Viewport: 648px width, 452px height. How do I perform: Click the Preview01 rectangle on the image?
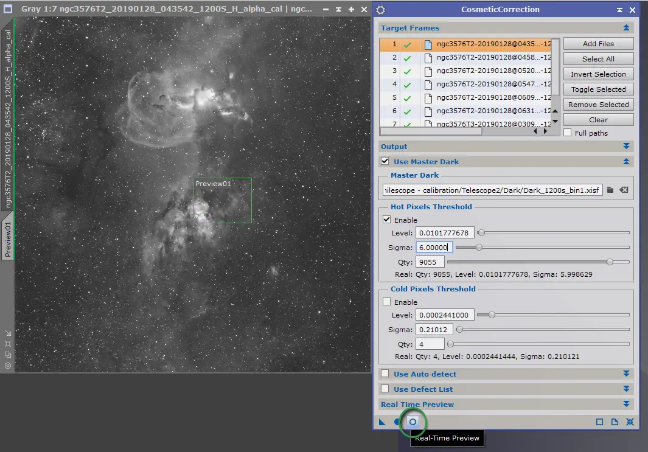(x=223, y=201)
